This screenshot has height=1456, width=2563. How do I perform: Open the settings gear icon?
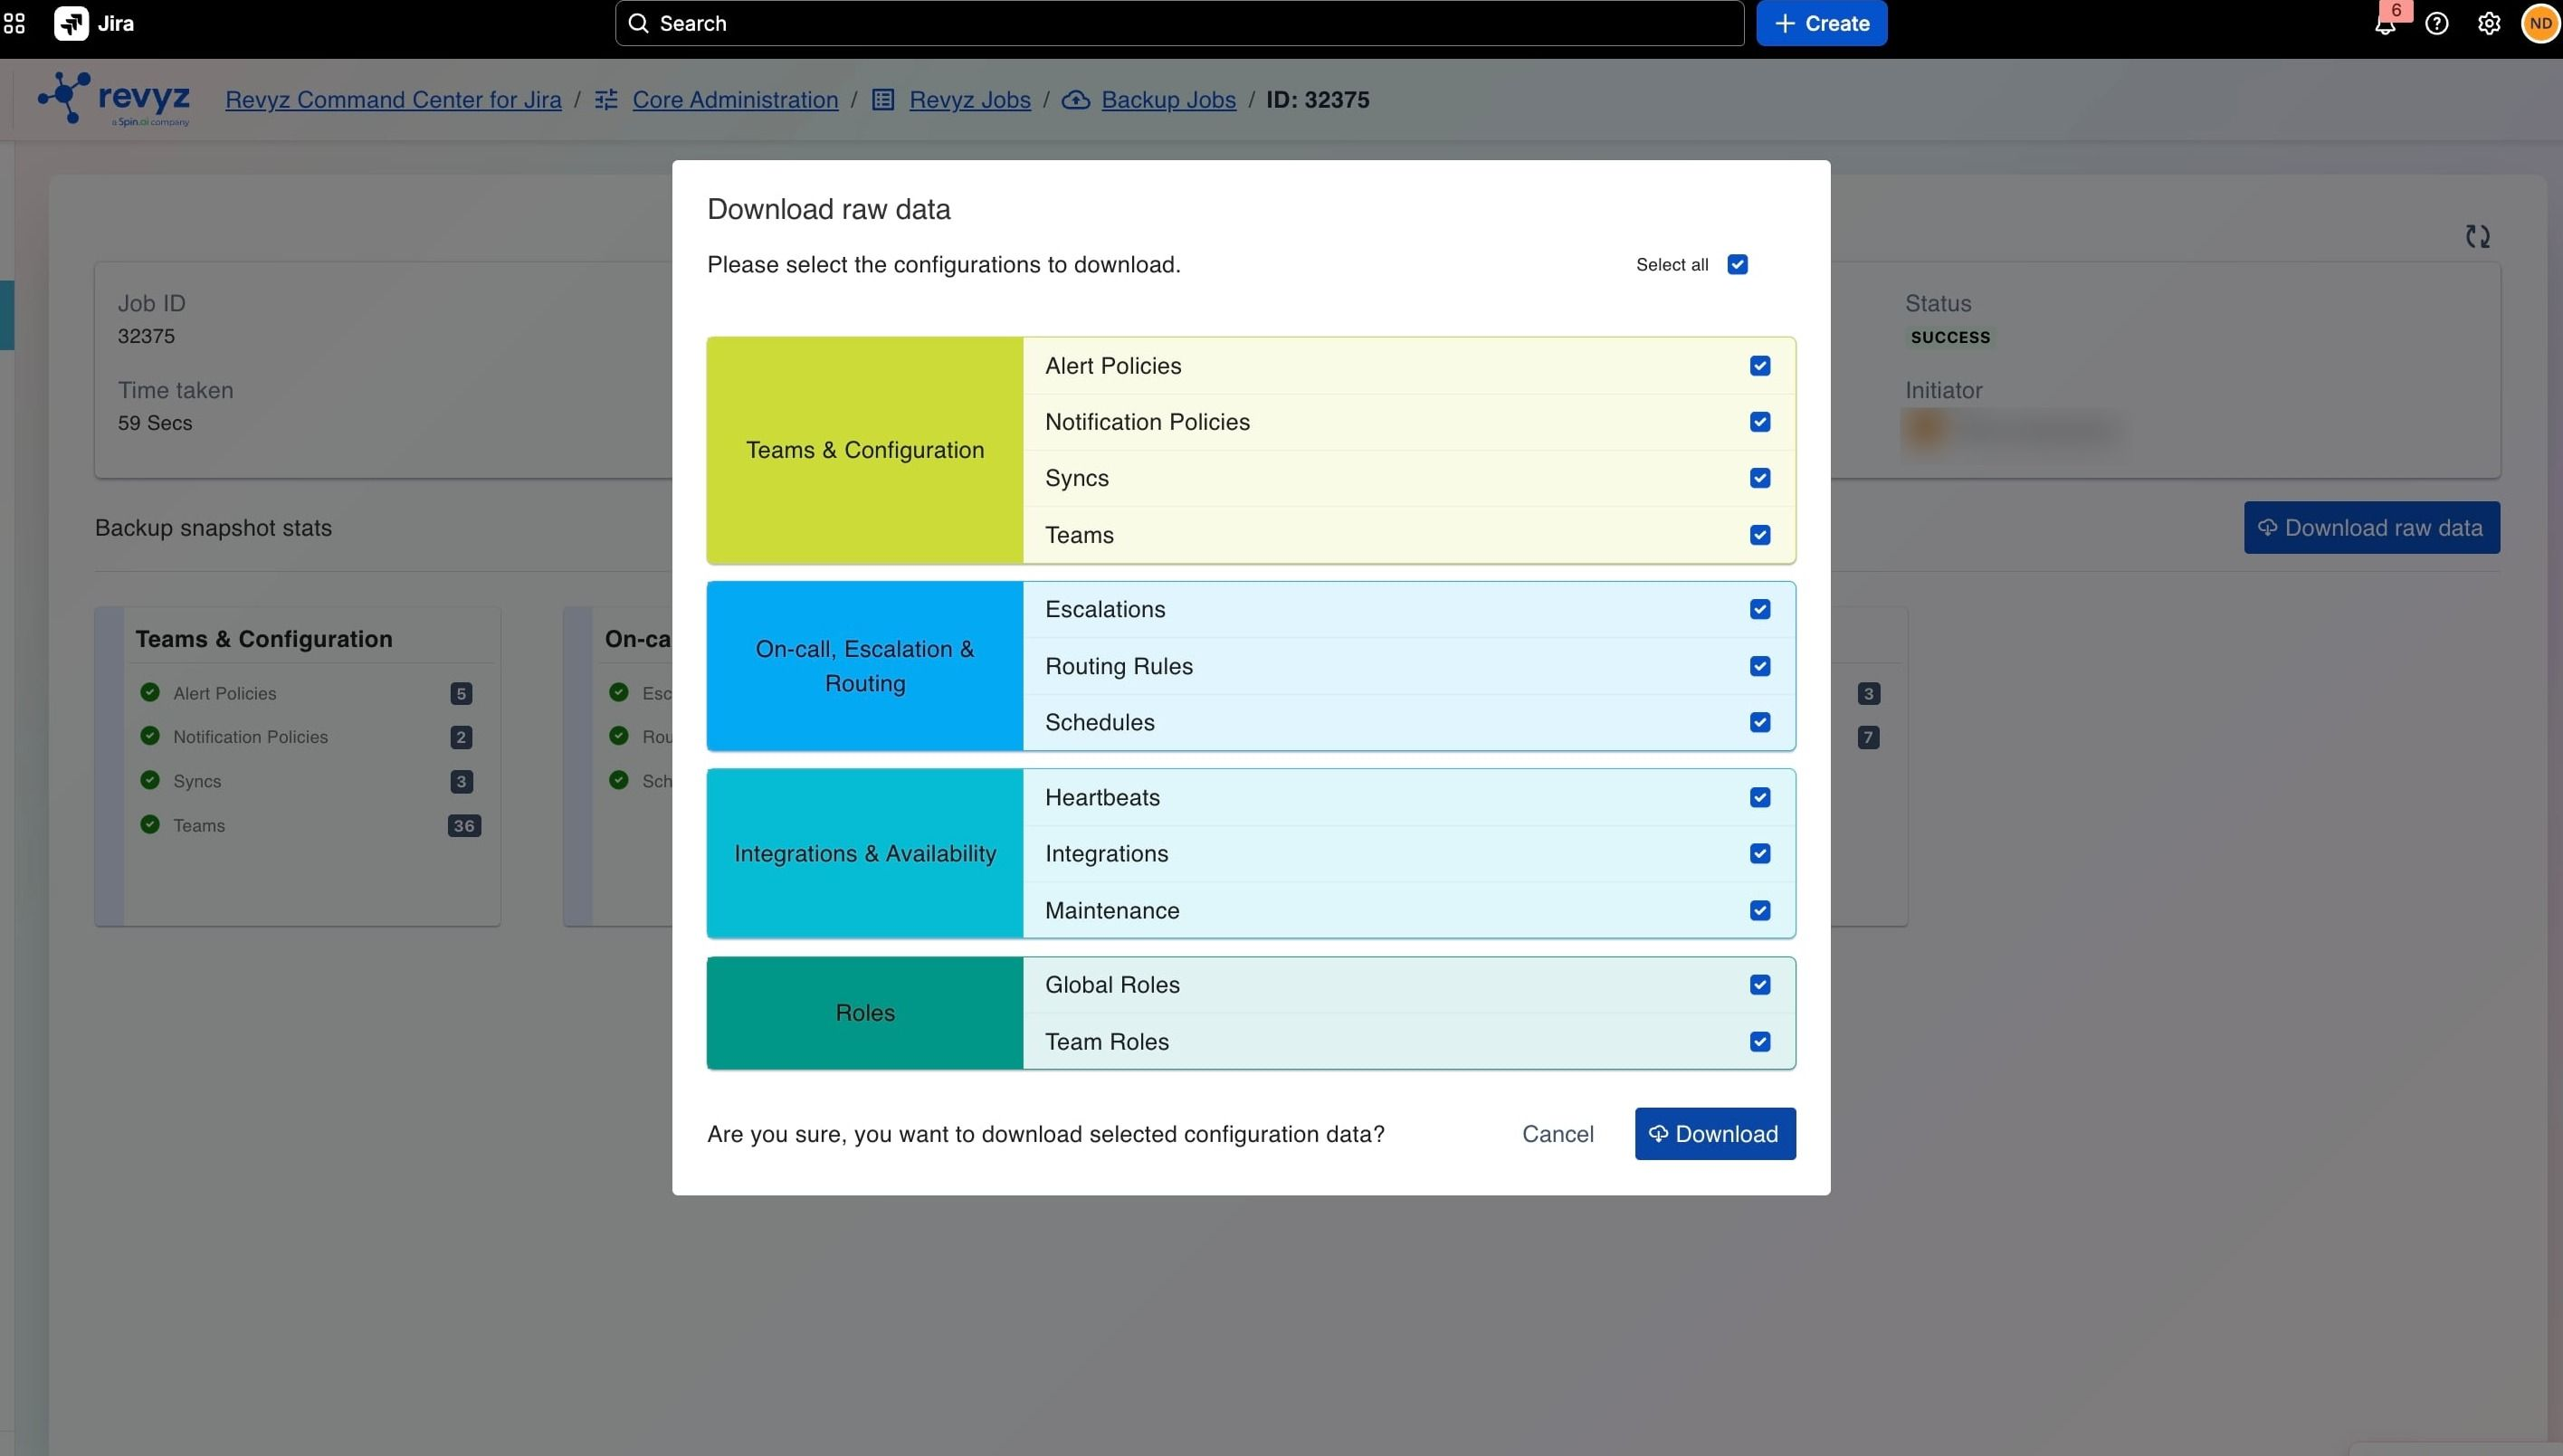click(x=2489, y=23)
